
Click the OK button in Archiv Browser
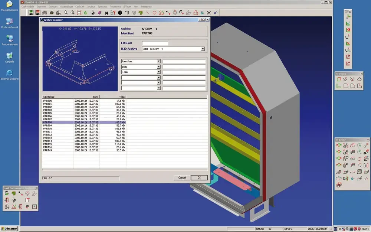coord(199,177)
